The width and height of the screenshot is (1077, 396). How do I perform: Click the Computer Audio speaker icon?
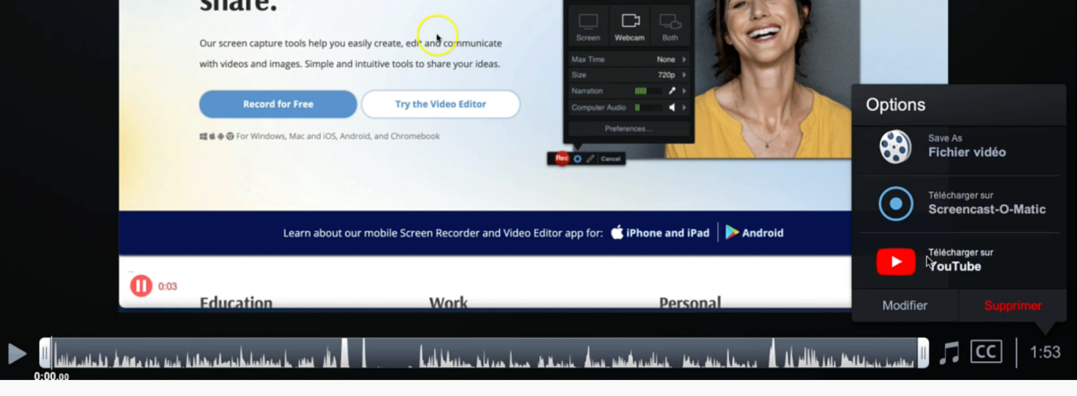(x=671, y=108)
